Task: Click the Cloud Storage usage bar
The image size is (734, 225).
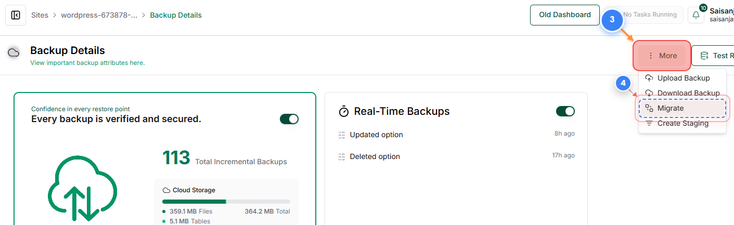Action: coord(226,202)
